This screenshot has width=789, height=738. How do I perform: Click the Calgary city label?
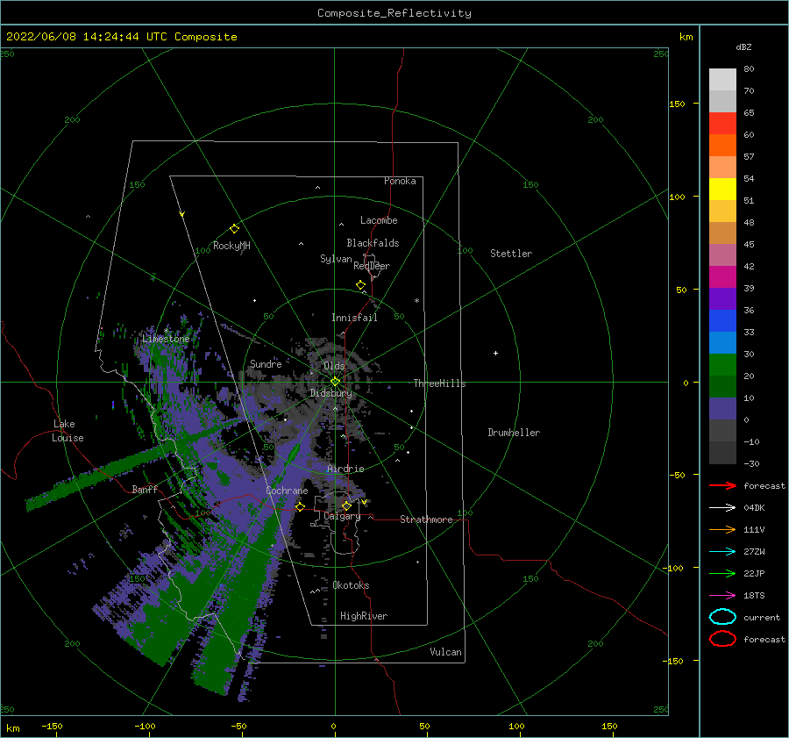342,516
